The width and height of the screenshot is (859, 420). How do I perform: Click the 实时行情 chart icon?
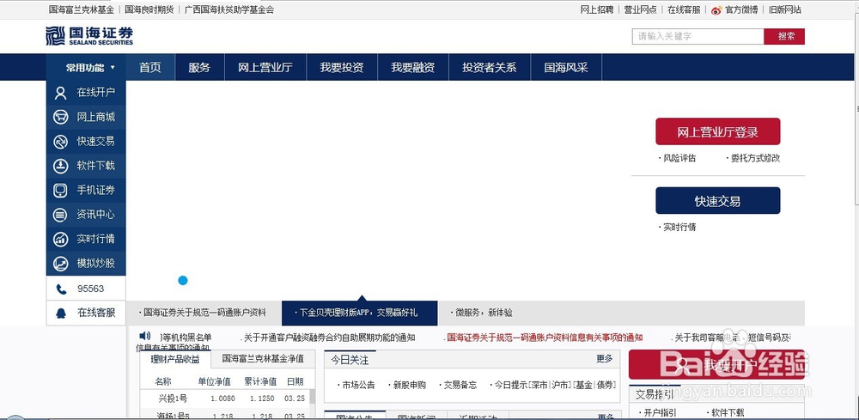[x=60, y=240]
